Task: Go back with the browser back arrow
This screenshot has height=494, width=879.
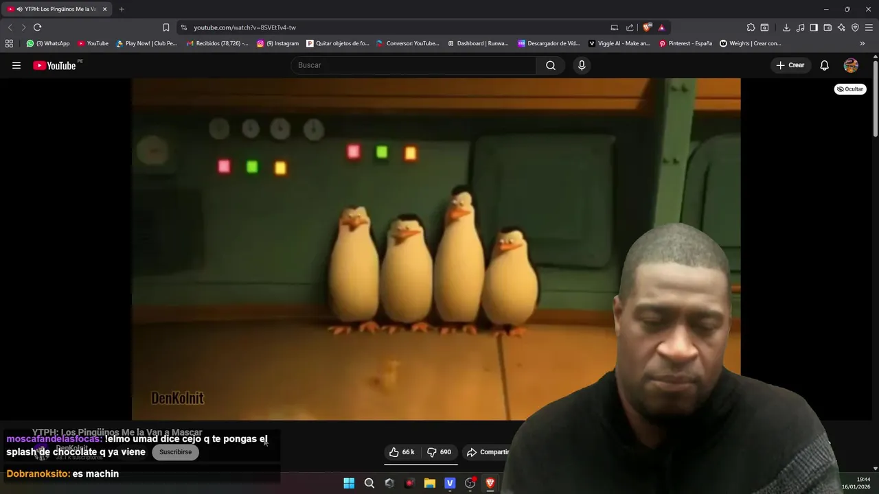Action: (10, 27)
